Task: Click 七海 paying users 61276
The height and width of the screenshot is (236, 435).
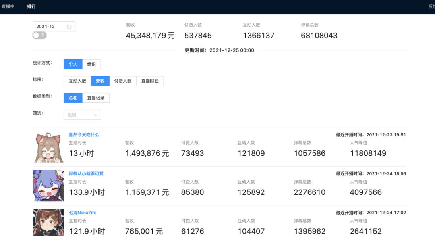Action: click(x=193, y=231)
